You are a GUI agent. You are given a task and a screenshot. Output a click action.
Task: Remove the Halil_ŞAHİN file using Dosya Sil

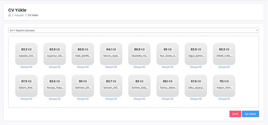pyautogui.click(x=83, y=67)
